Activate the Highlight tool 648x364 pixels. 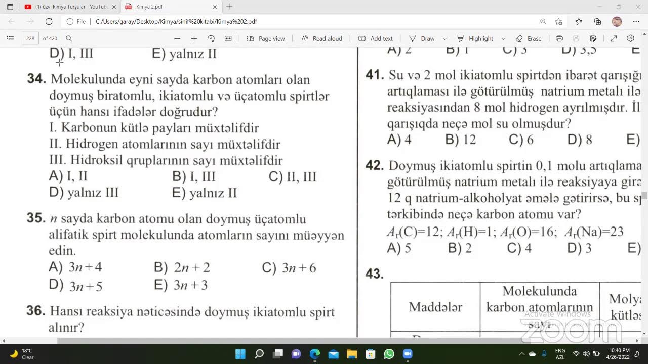475,38
